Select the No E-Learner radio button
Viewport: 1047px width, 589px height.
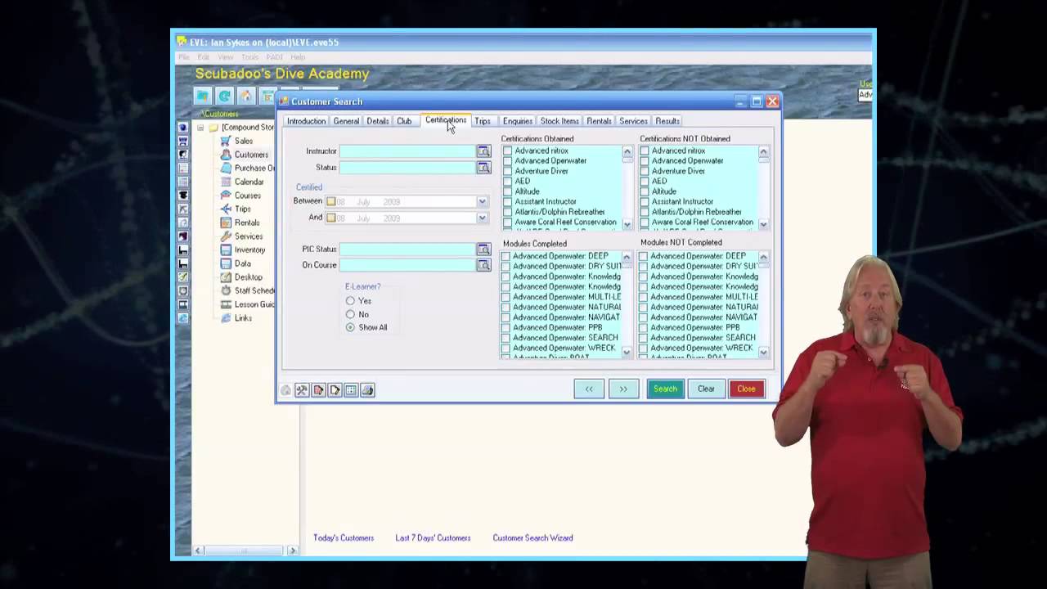pos(350,314)
